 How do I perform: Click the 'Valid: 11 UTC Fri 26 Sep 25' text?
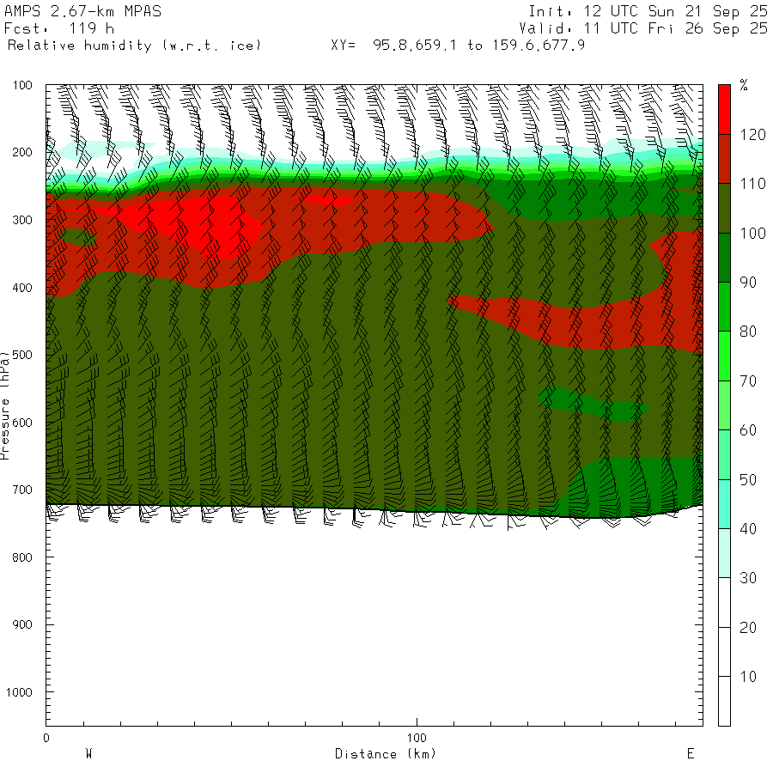pos(642,28)
